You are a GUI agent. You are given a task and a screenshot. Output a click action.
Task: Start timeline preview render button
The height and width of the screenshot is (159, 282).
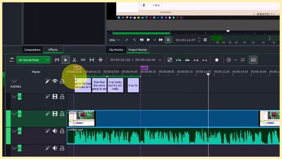(229, 60)
